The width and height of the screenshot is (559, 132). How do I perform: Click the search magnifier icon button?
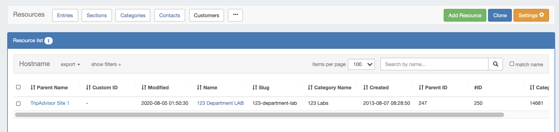pyautogui.click(x=496, y=64)
